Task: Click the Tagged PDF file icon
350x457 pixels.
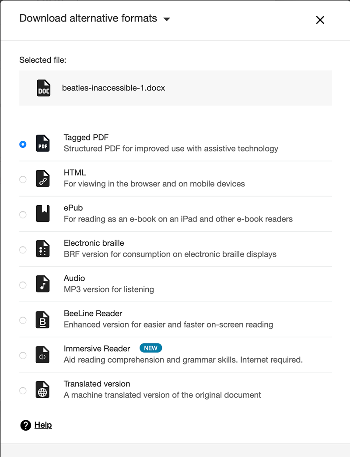Action: click(x=43, y=144)
